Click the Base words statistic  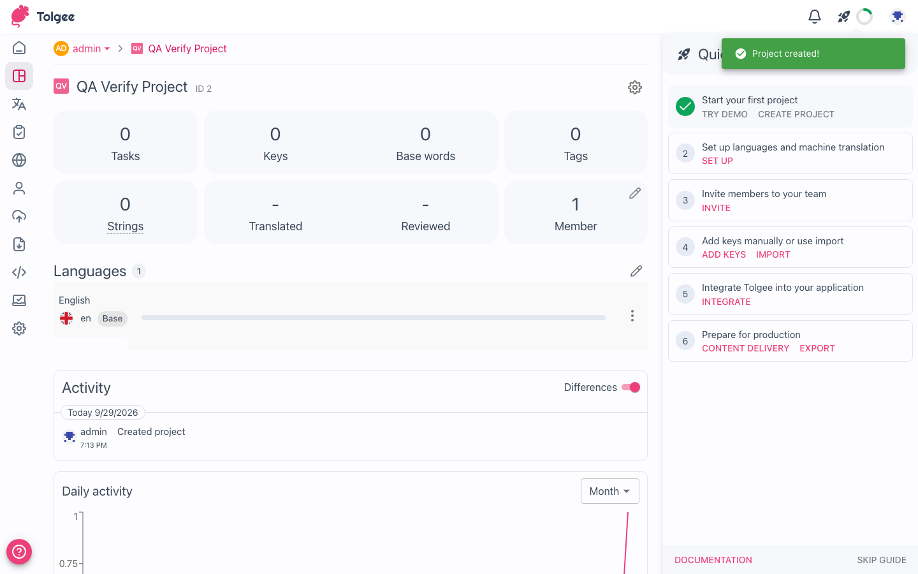[x=426, y=142]
